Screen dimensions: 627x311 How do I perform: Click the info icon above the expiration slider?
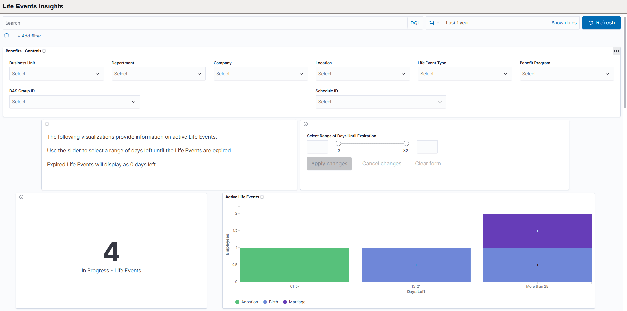tap(305, 124)
